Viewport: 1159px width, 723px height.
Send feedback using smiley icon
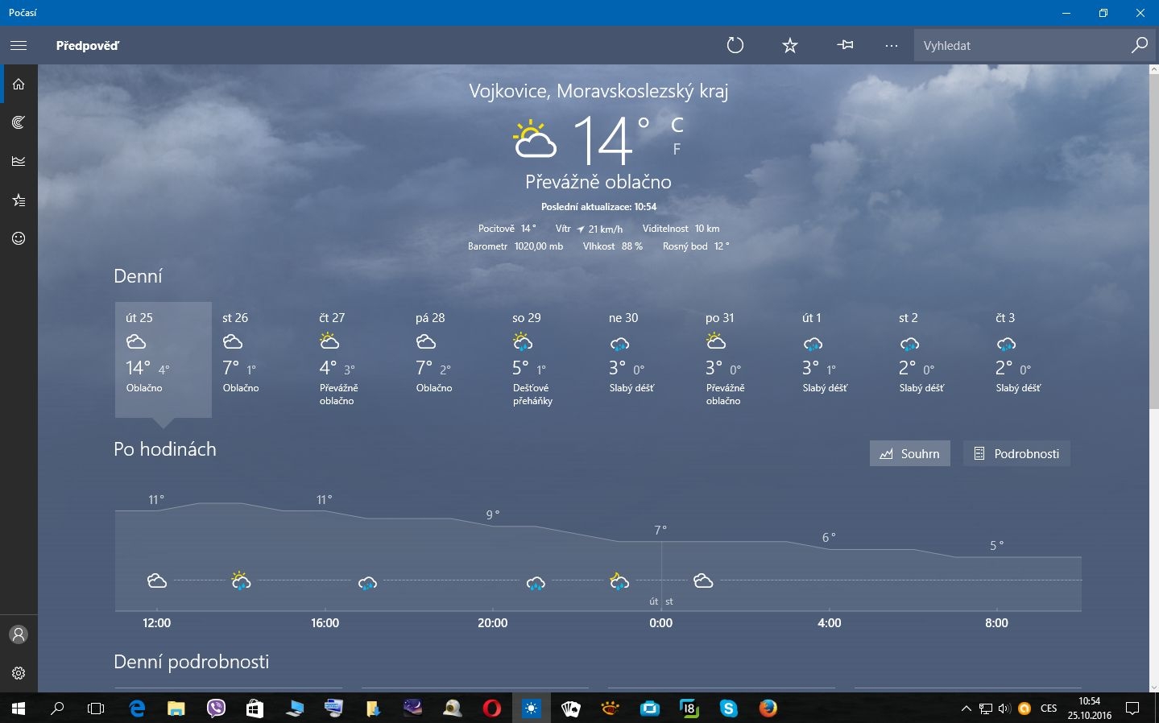(19, 238)
